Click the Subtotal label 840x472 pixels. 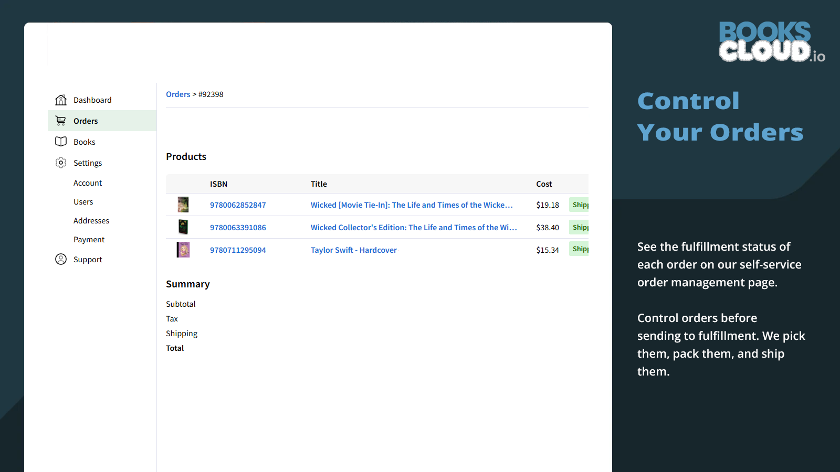tap(181, 304)
